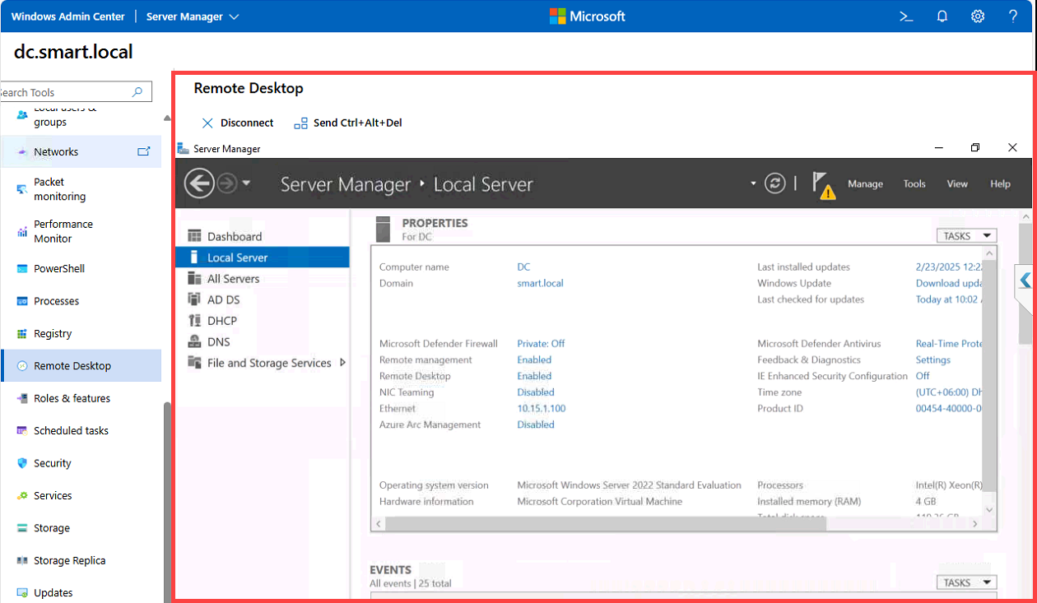1037x603 pixels.
Task: Open the Help menu
Action: tap(1000, 184)
